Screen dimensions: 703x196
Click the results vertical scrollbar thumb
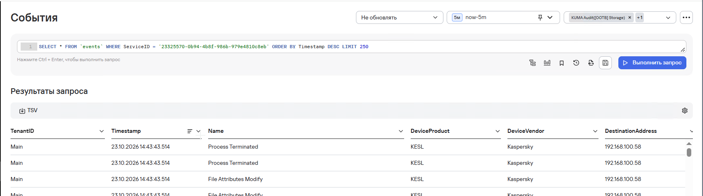point(689,152)
